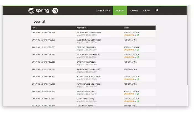The width and height of the screenshot is (194, 113).
Task: Open the Applications tab
Action: 103,10
